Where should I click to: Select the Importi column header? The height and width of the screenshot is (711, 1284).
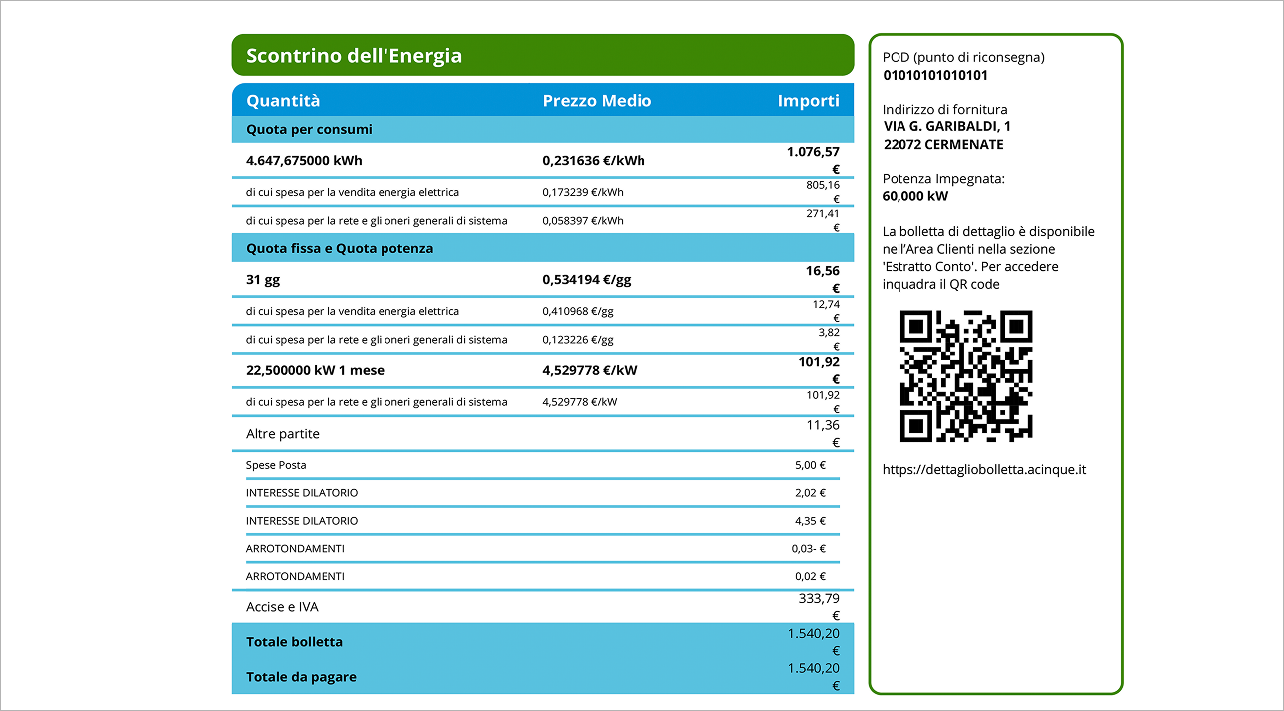pyautogui.click(x=808, y=101)
